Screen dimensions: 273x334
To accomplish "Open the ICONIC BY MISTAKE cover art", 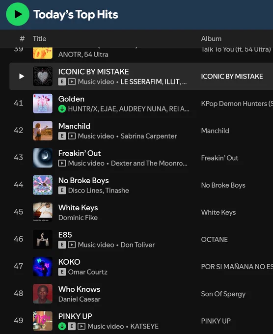I will [x=43, y=76].
